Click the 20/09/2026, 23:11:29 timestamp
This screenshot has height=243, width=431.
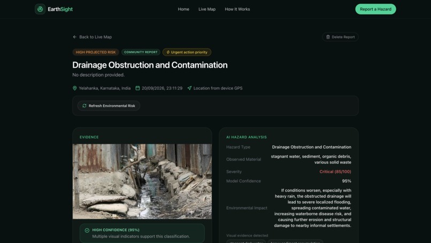[162, 88]
